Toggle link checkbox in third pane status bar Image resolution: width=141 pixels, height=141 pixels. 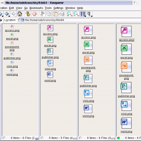click(x=113, y=139)
